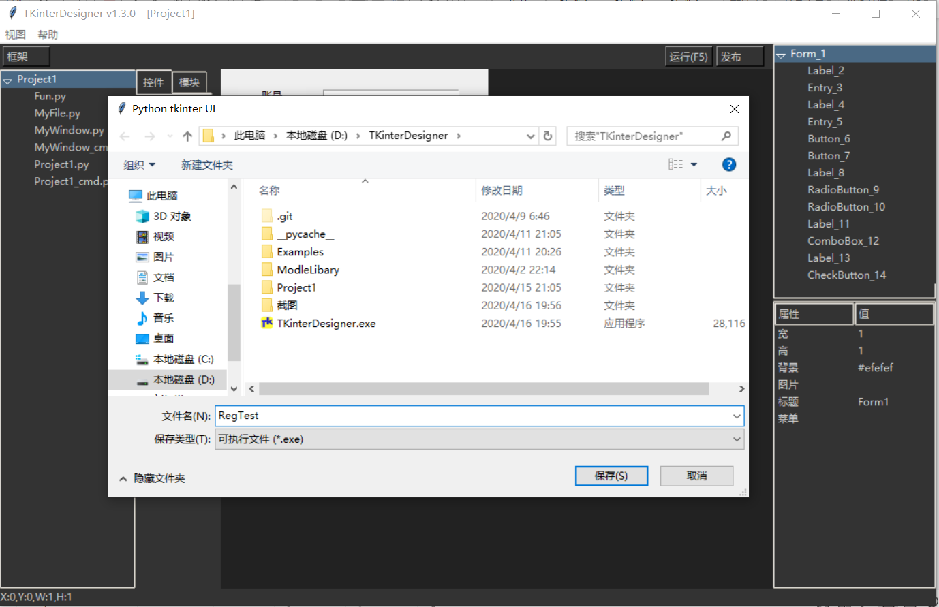
Task: Collapse the Form_1 tree node
Action: (x=781, y=55)
